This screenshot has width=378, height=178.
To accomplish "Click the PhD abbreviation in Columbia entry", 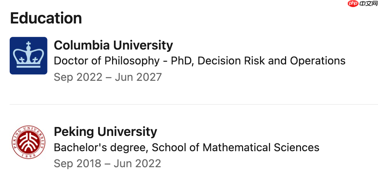I will click(182, 61).
